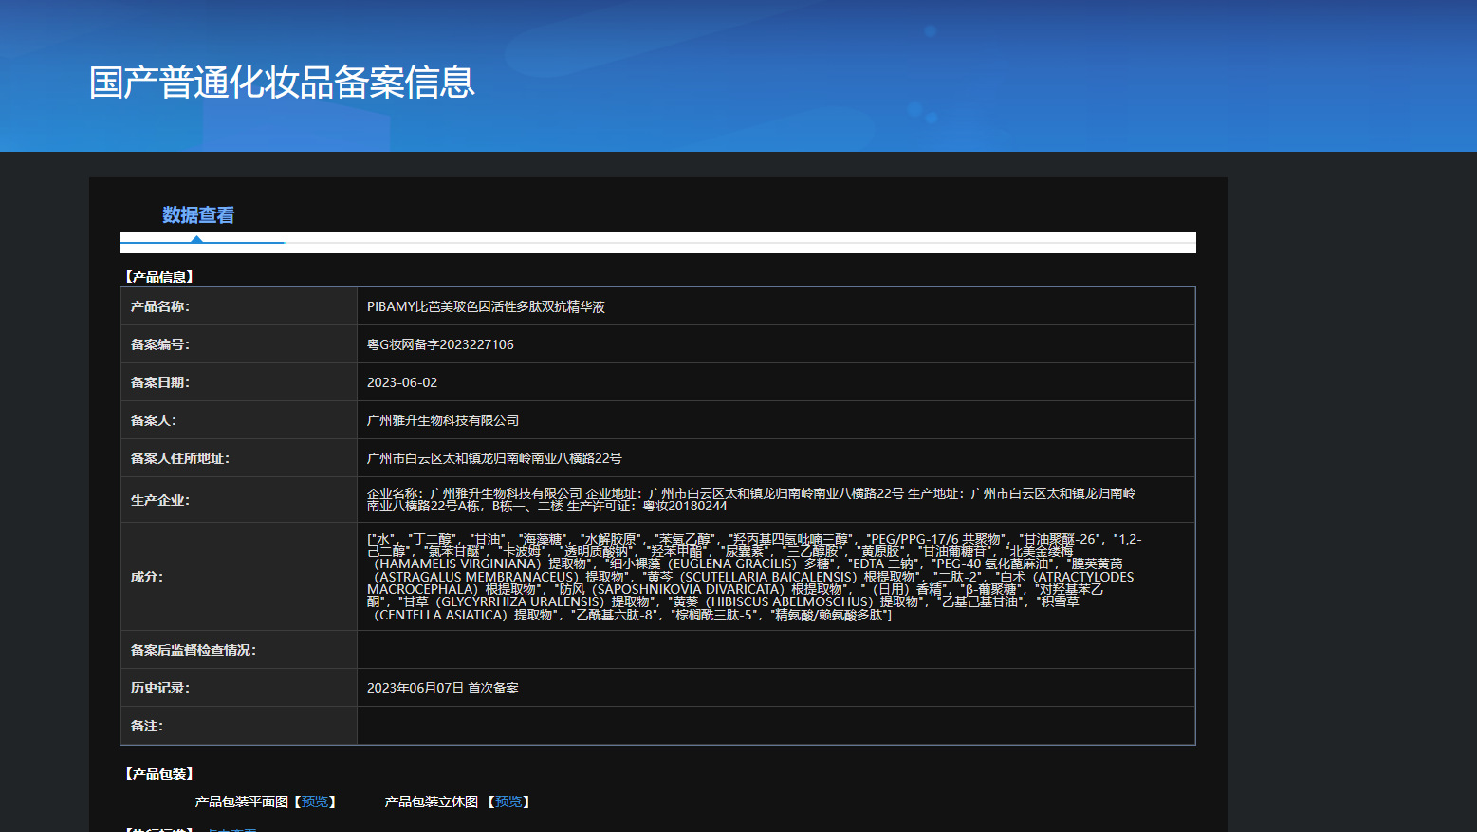Click the 备案人住所地址 row label
The height and width of the screenshot is (832, 1477).
180,458
